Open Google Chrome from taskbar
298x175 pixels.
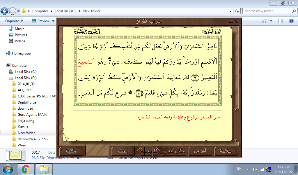26,169
